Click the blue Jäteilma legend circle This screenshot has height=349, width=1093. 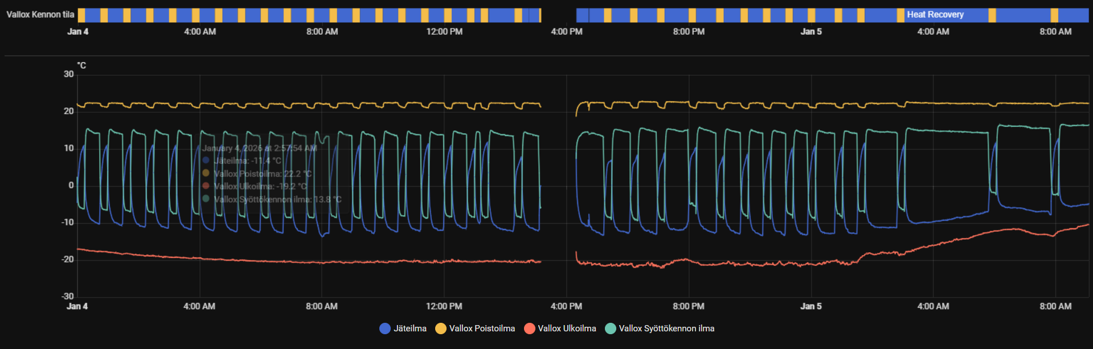(385, 329)
